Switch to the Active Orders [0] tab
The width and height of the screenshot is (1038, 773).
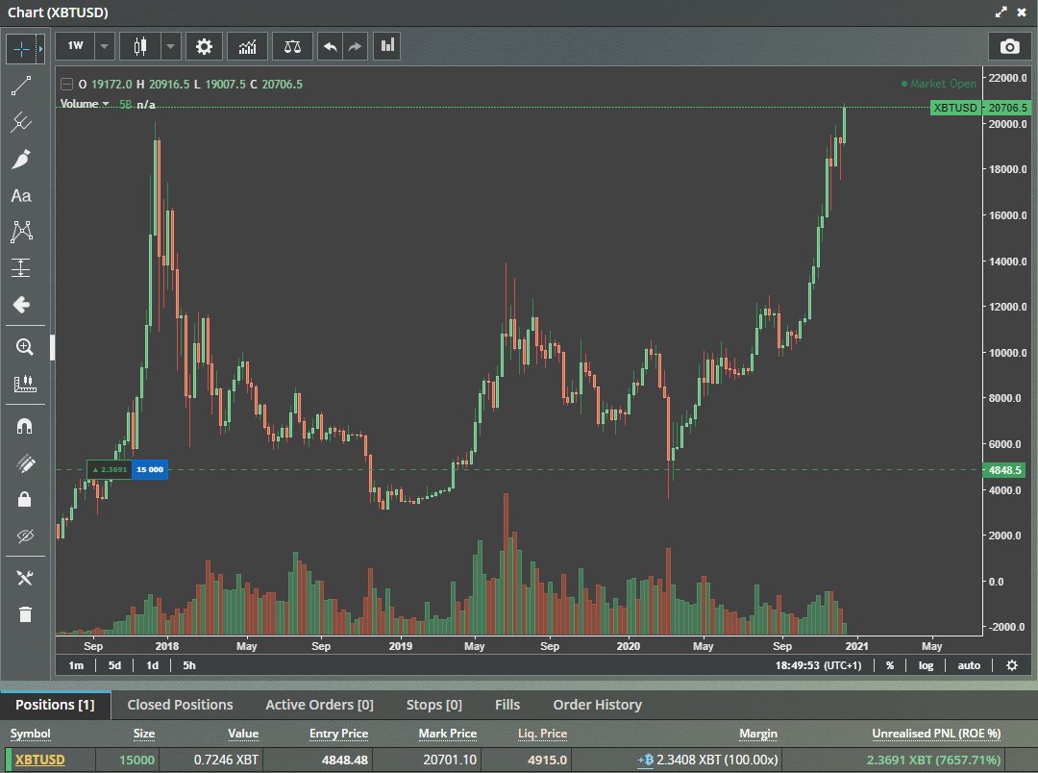pos(319,705)
